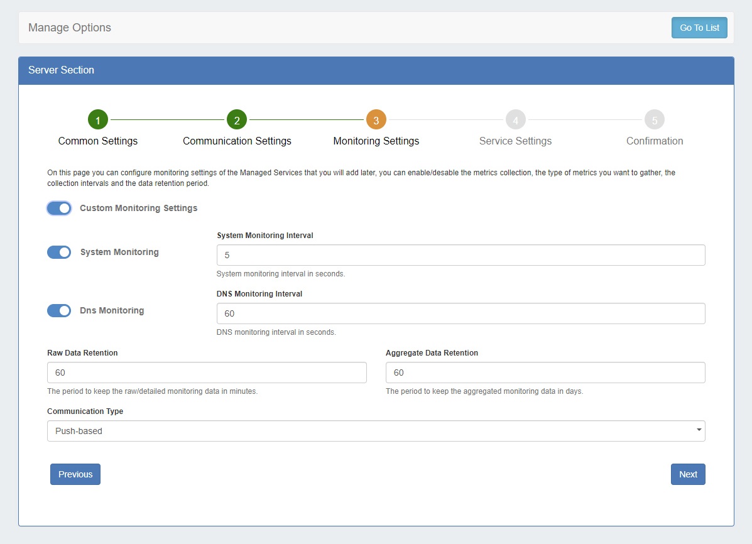Click step 1 Common Settings circle
This screenshot has height=544, width=752.
click(98, 119)
